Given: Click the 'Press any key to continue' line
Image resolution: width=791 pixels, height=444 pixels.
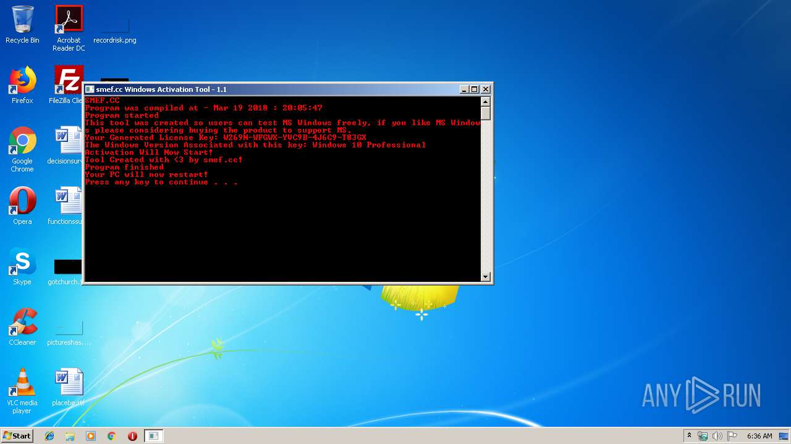Looking at the screenshot, I should click(161, 182).
